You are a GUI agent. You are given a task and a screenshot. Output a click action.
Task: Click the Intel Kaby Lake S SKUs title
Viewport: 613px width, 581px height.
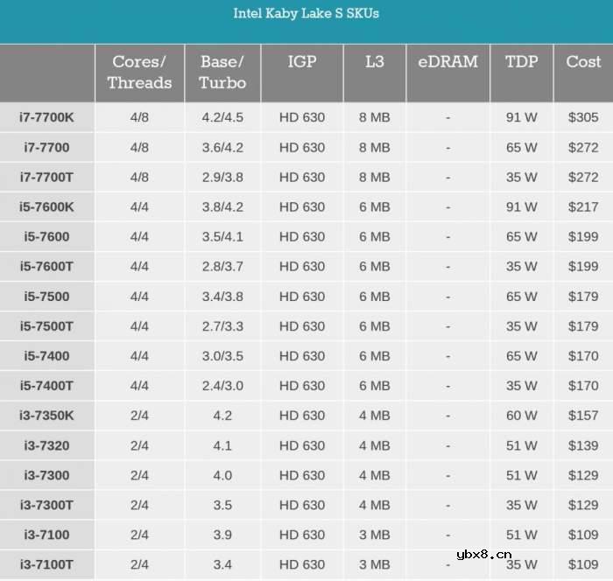click(306, 13)
